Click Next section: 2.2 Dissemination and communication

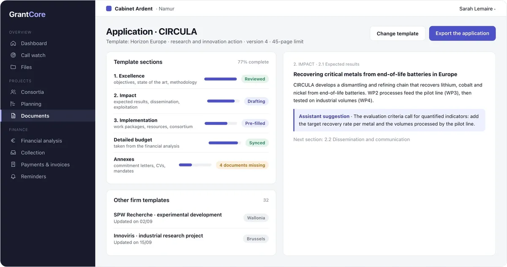(352, 139)
